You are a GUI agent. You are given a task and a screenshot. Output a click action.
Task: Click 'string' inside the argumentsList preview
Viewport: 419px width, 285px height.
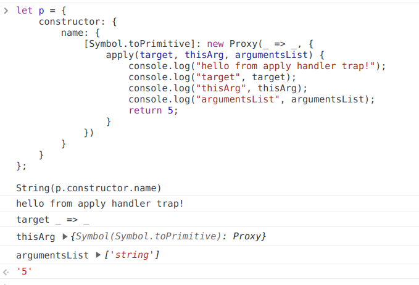(134, 255)
